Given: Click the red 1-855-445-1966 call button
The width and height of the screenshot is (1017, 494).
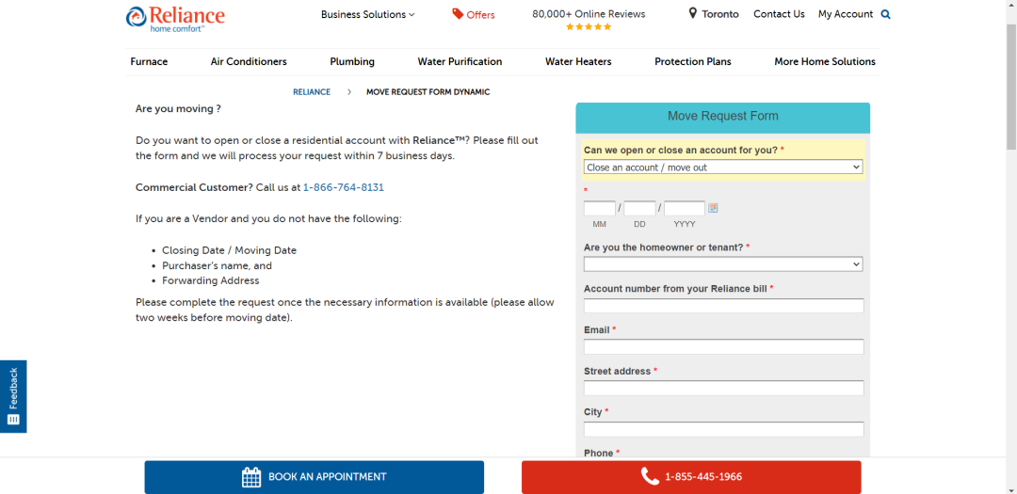Looking at the screenshot, I should point(691,477).
